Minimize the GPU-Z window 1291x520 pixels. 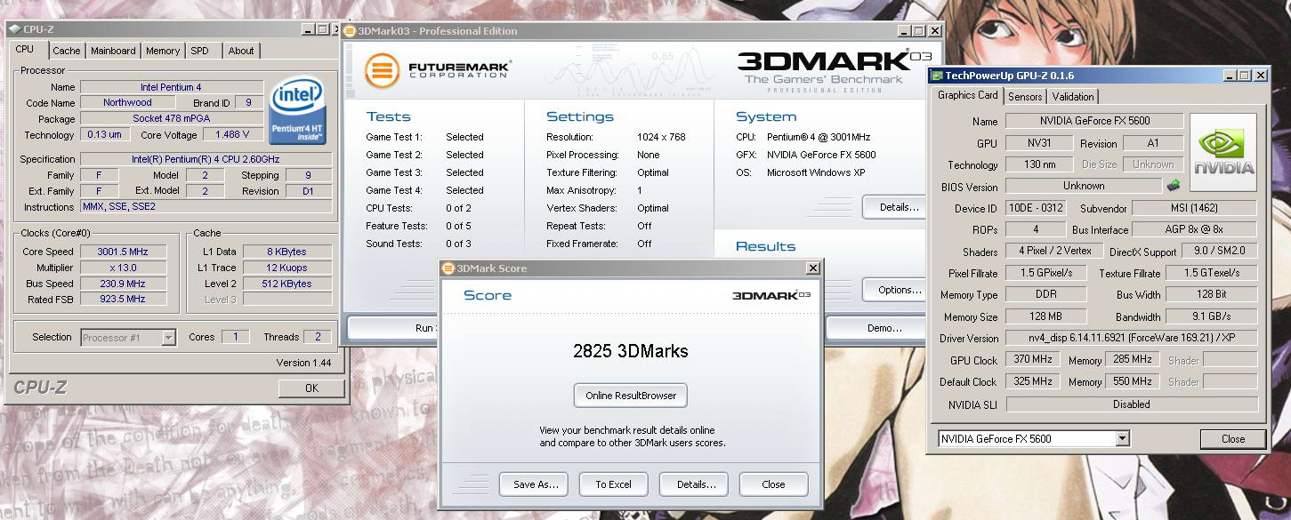[1229, 76]
